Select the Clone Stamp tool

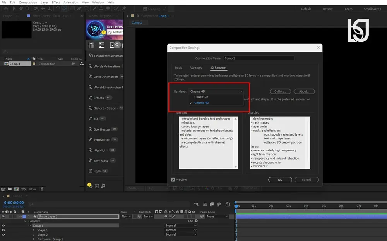pyautogui.click(x=101, y=9)
